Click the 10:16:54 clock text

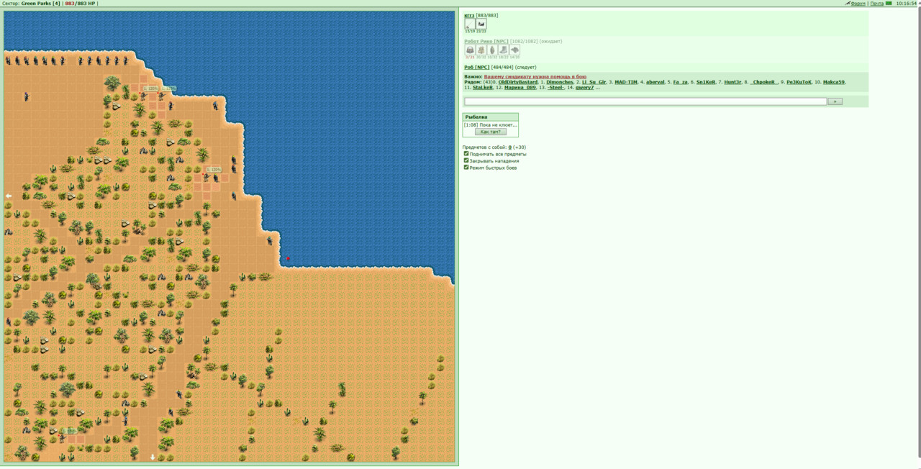(x=907, y=4)
